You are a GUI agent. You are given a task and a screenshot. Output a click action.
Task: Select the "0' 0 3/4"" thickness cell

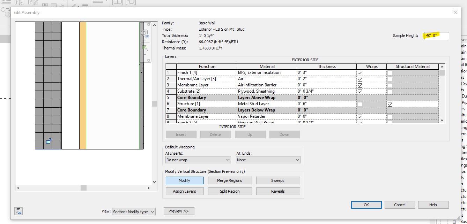(327, 91)
